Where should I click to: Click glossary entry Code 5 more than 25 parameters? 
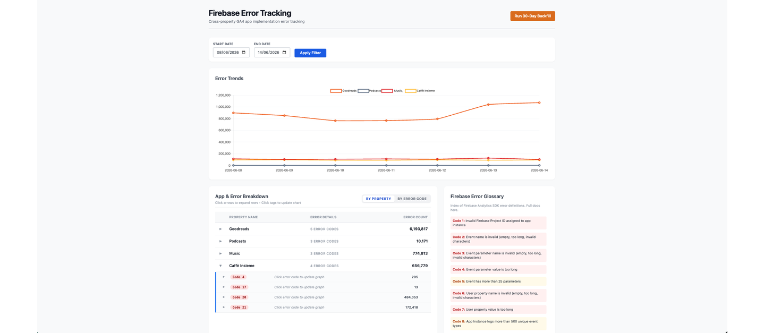(x=498, y=281)
